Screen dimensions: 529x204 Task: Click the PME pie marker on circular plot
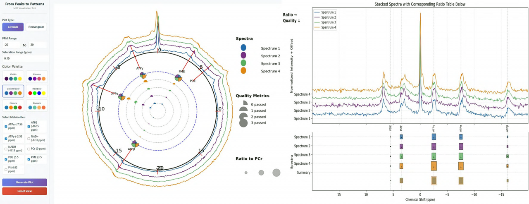pyautogui.click(x=178, y=77)
